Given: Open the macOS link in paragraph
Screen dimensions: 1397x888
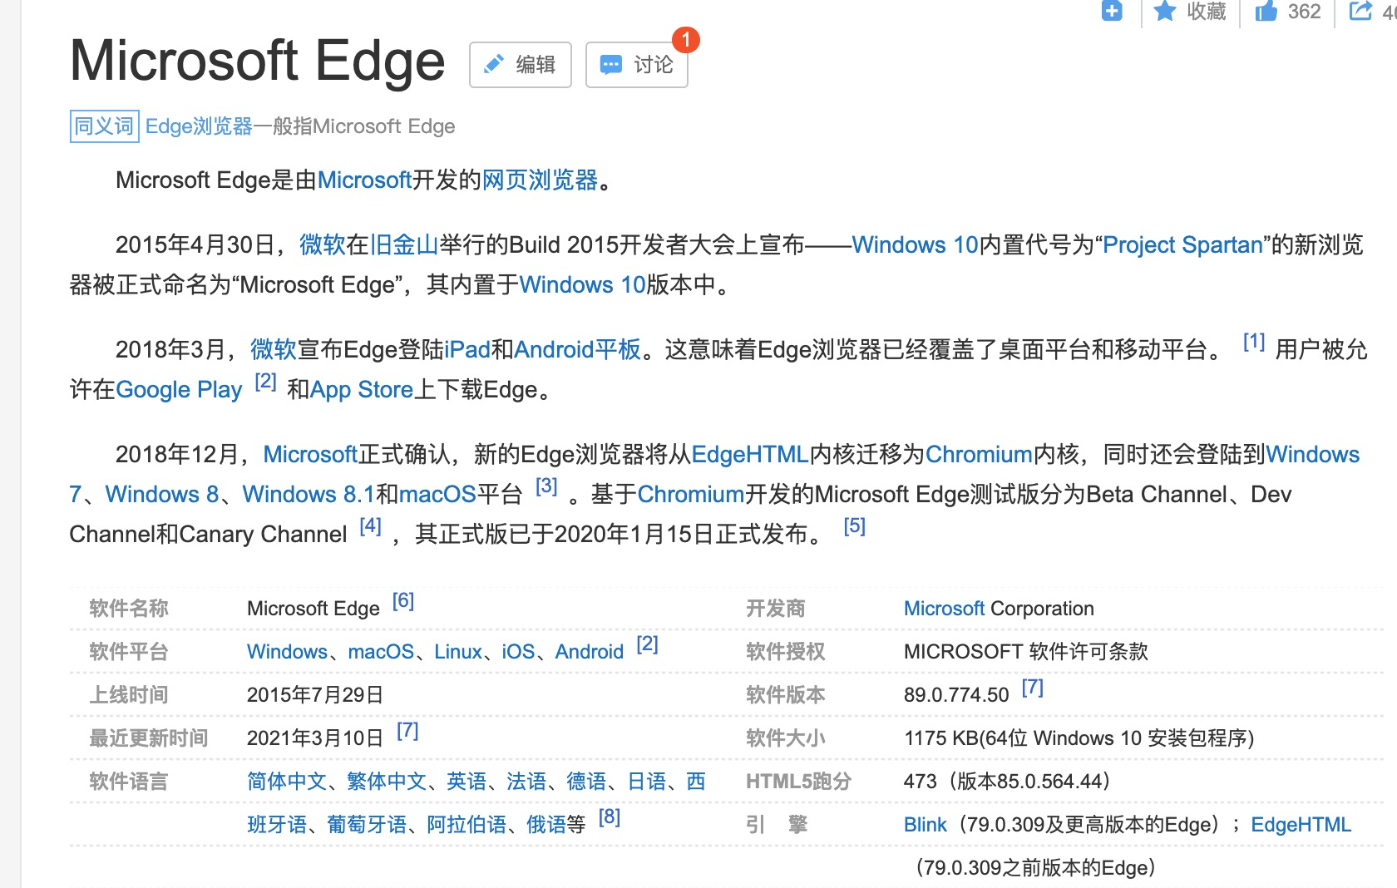Looking at the screenshot, I should click(x=437, y=495).
